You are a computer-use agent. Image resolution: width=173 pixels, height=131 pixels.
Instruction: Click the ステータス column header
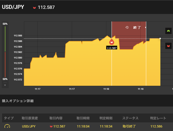coord(130,118)
